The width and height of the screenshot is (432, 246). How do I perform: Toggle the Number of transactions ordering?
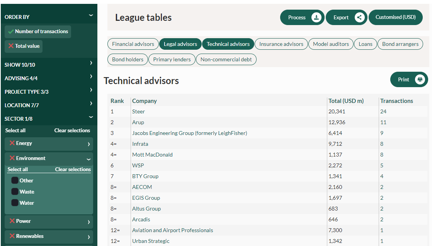(x=38, y=32)
